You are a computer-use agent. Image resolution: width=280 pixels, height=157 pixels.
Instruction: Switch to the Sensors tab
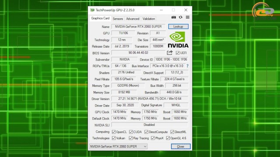(118, 19)
